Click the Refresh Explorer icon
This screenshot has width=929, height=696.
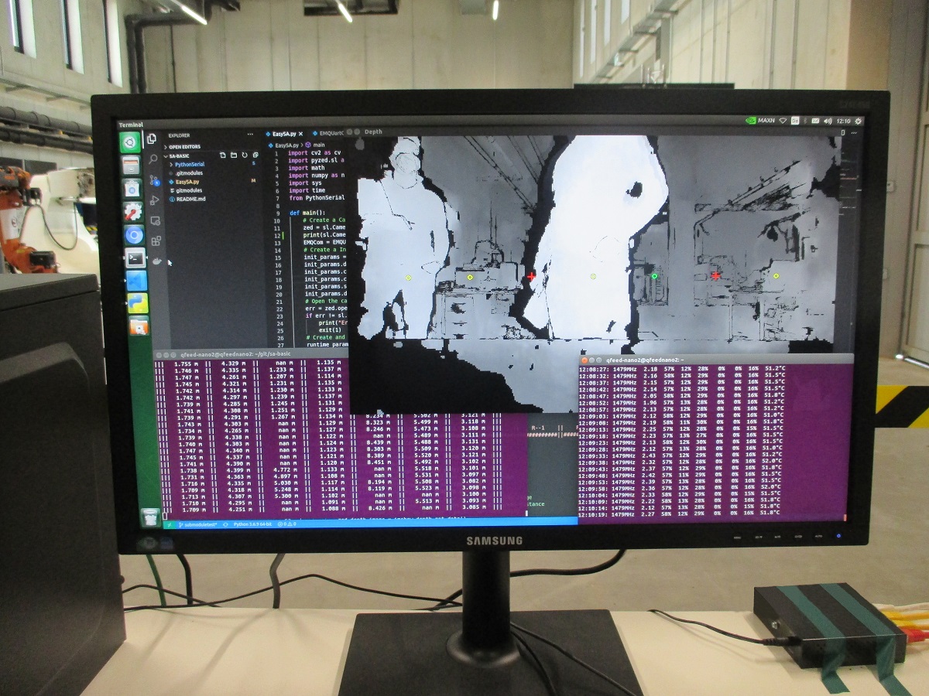[x=245, y=155]
